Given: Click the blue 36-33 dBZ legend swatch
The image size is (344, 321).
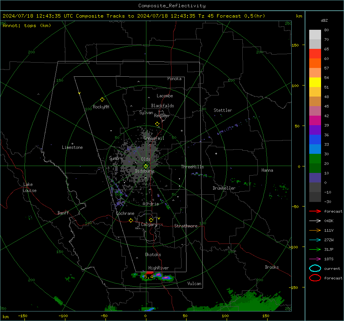Looking at the screenshot, I should (315, 140).
